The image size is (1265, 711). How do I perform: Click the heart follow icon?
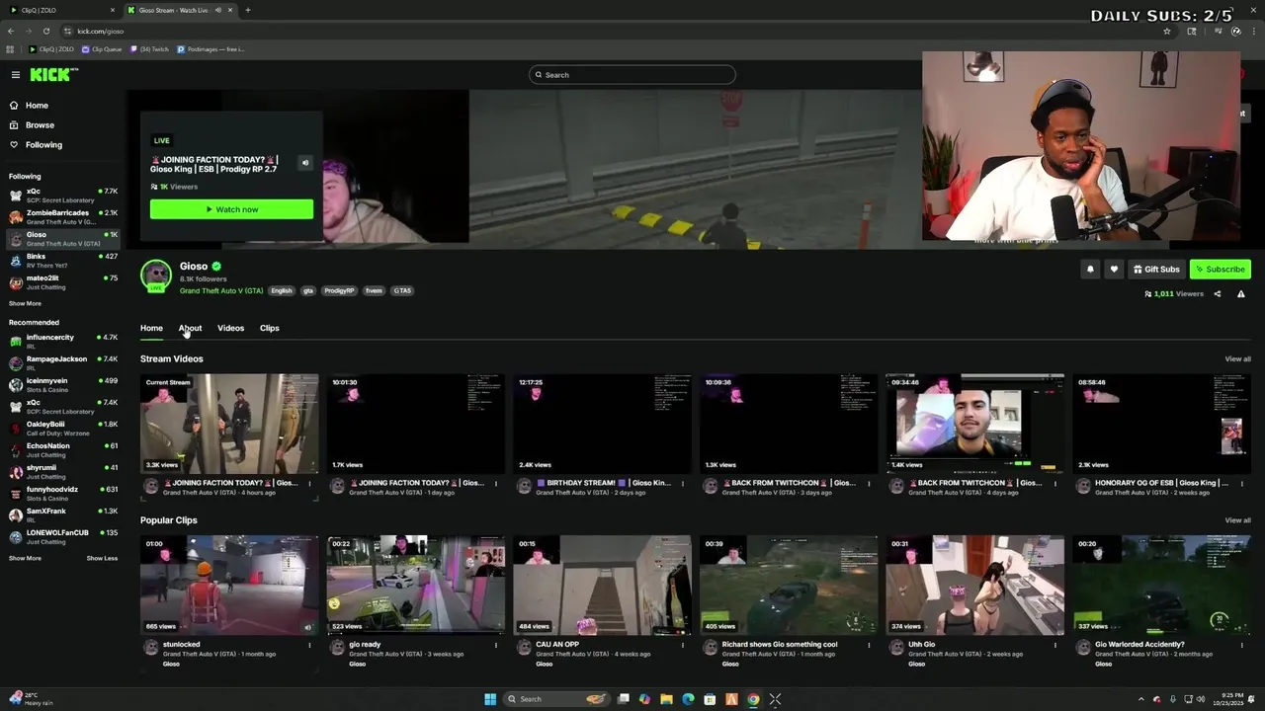click(x=1114, y=269)
